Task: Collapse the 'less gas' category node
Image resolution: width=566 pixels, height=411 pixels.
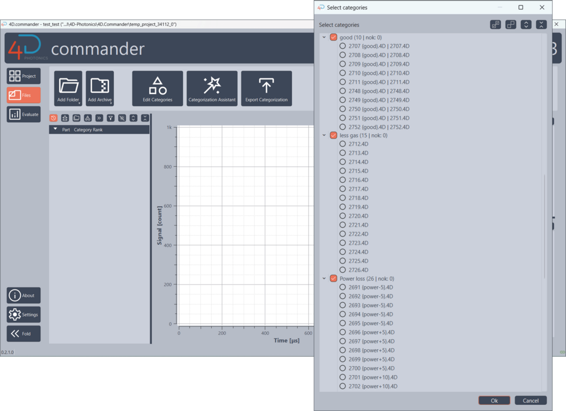Action: pyautogui.click(x=324, y=135)
